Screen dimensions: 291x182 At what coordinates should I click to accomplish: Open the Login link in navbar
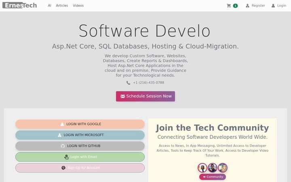pyautogui.click(x=282, y=6)
